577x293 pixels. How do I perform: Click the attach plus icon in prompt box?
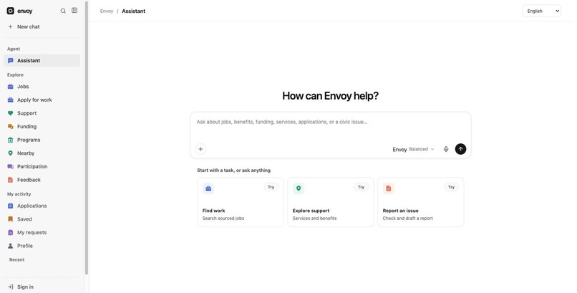pyautogui.click(x=200, y=149)
